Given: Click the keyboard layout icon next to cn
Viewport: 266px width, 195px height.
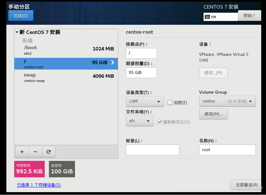Looking at the screenshot, I should click(207, 17).
